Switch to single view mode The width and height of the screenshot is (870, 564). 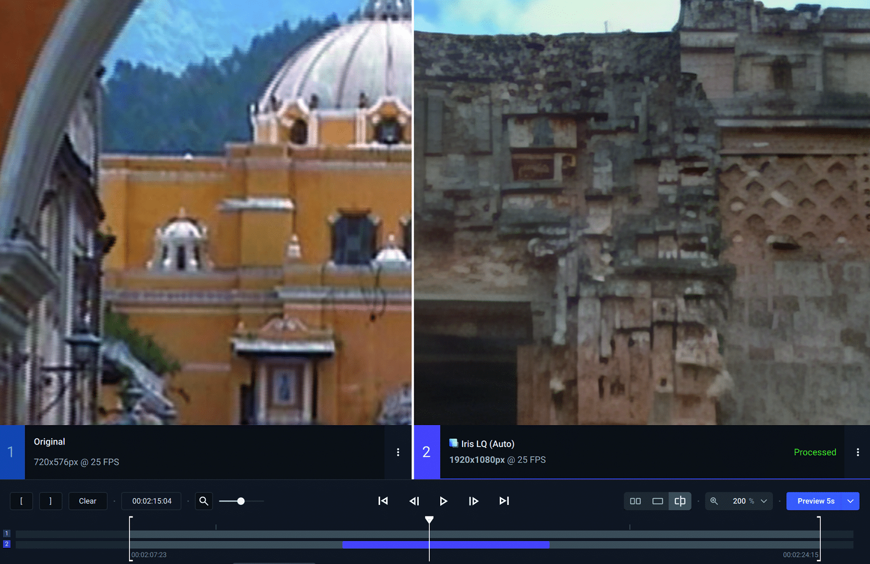point(657,501)
